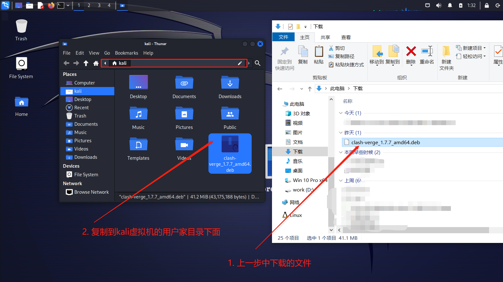The width and height of the screenshot is (503, 282).
Task: Open Thunar Bookmarks menu
Action: point(126,53)
